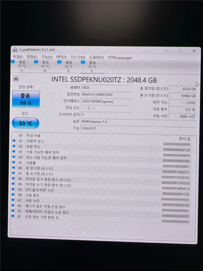The height and width of the screenshot is (271, 203).
Task: Click the CrystalDiskInfo app icon in title bar
Action: 15,50
